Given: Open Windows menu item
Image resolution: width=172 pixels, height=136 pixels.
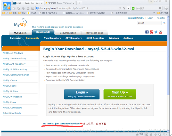Looking at the screenshot, I should coord(114,38).
